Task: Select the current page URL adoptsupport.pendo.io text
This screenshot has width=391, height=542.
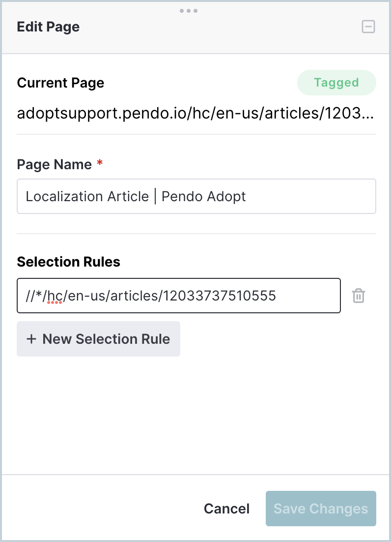Action: pyautogui.click(x=195, y=113)
